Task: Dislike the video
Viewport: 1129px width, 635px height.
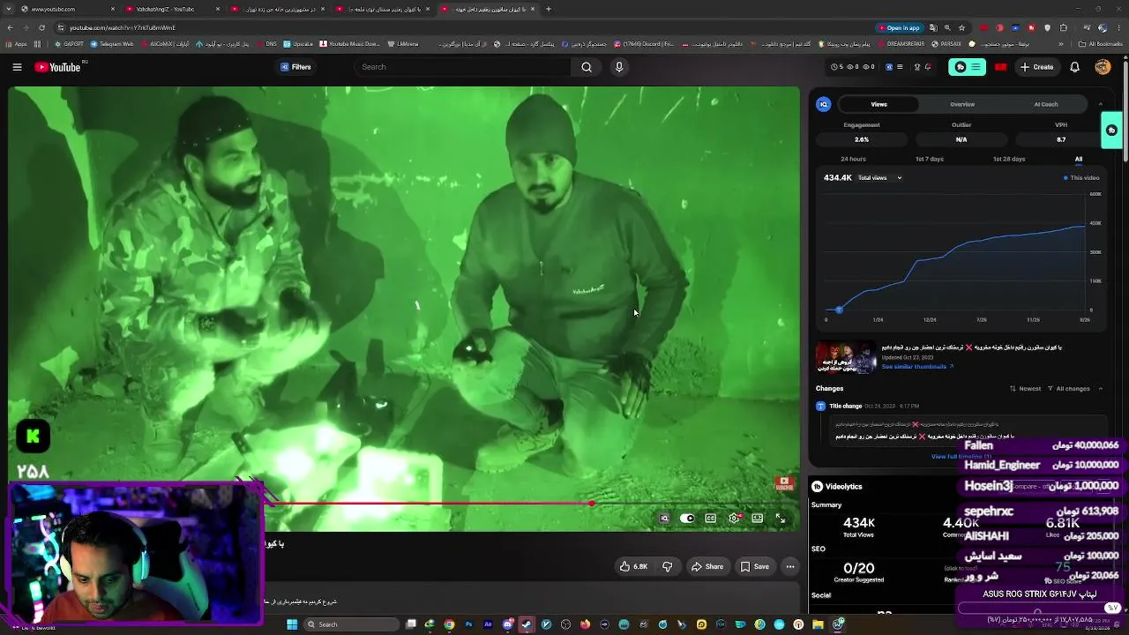Action: click(x=667, y=567)
